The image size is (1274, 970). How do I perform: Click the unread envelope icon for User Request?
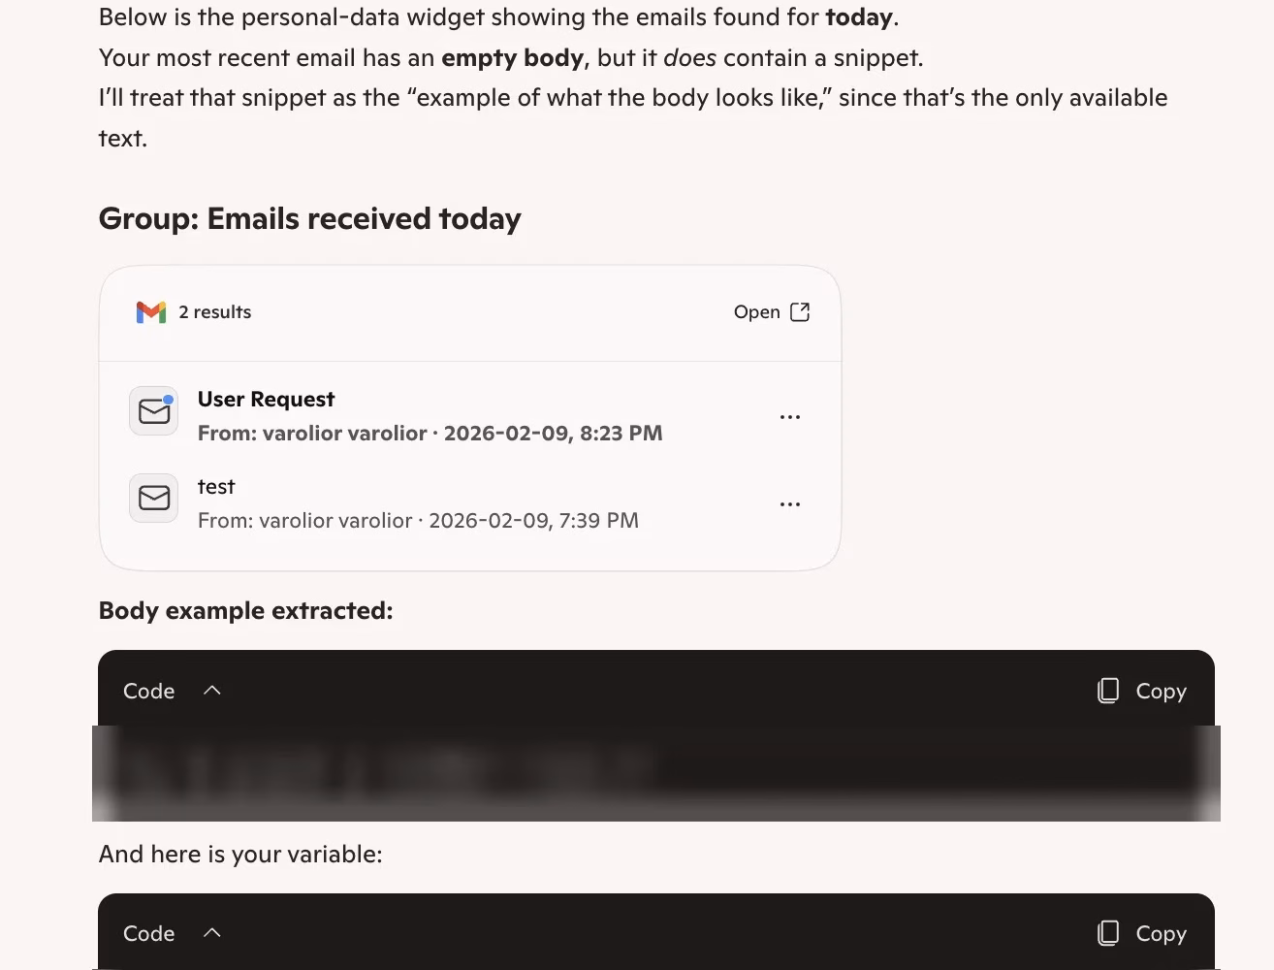(154, 411)
